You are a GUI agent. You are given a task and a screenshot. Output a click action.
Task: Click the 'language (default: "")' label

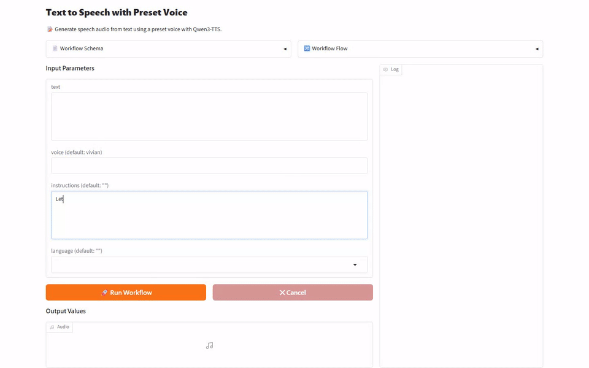click(77, 251)
